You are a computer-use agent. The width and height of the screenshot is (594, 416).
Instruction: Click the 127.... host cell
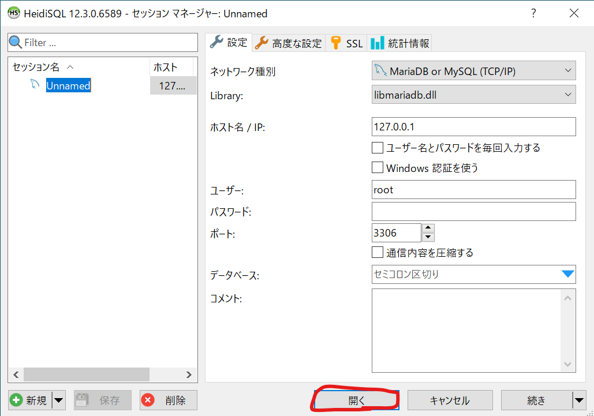pos(173,85)
